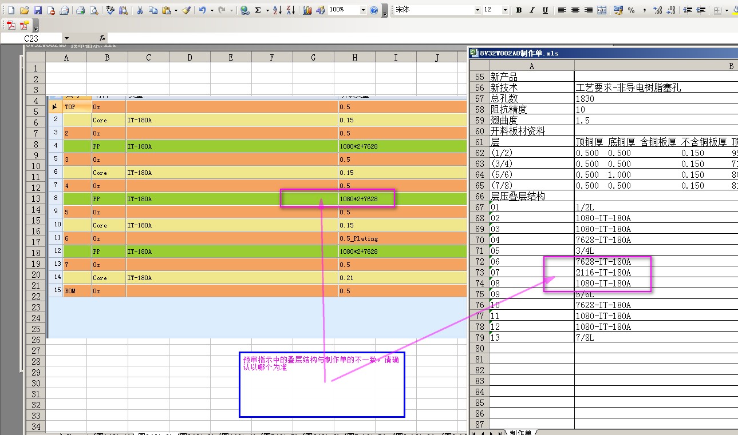The height and width of the screenshot is (435, 738).
Task: Select column H header in left workbook
Action: click(x=355, y=57)
